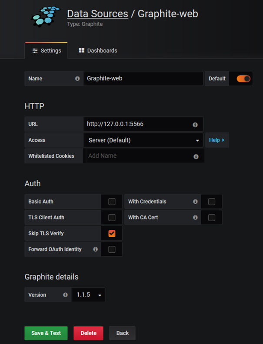263x344 pixels.
Task: Open the Data Sources breadcrumb link
Action: click(x=98, y=13)
